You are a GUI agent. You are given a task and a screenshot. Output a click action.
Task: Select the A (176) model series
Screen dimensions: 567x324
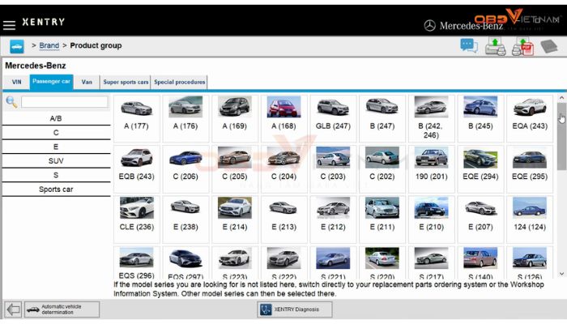point(185,118)
